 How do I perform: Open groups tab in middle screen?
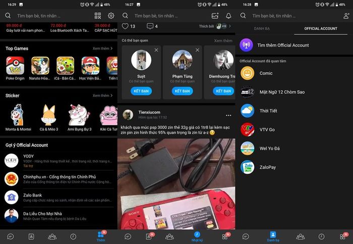(x=170, y=236)
